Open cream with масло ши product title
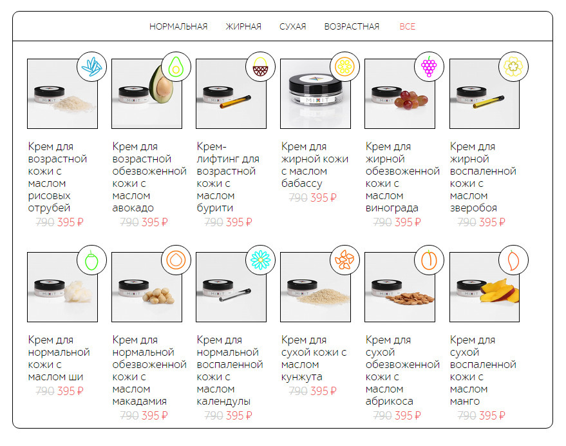 [59, 358]
